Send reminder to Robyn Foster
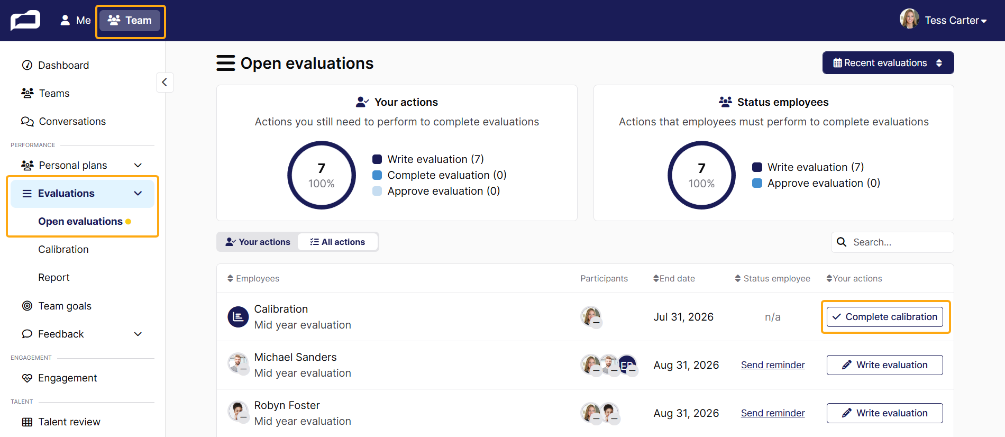Screen dimensions: 1005x437 pyautogui.click(x=773, y=413)
